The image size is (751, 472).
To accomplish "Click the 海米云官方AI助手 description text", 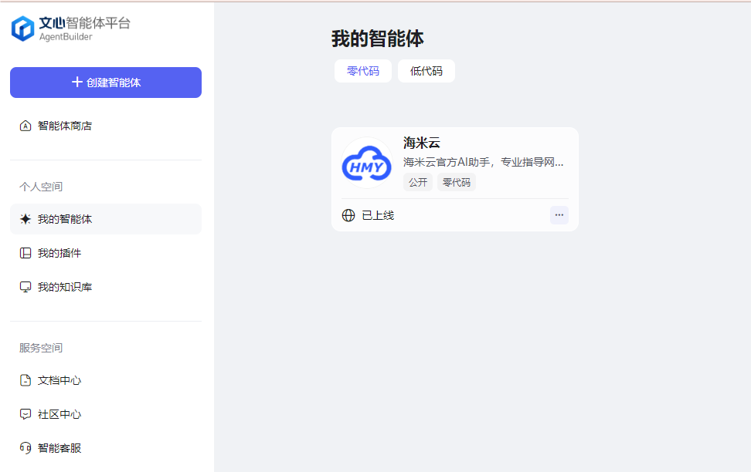I will (x=484, y=162).
